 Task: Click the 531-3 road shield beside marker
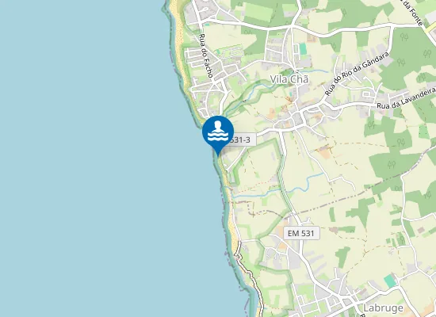[241, 139]
